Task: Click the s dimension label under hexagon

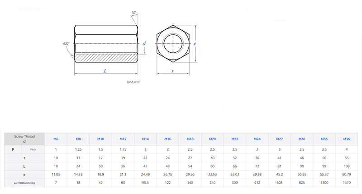Action: 172,71
